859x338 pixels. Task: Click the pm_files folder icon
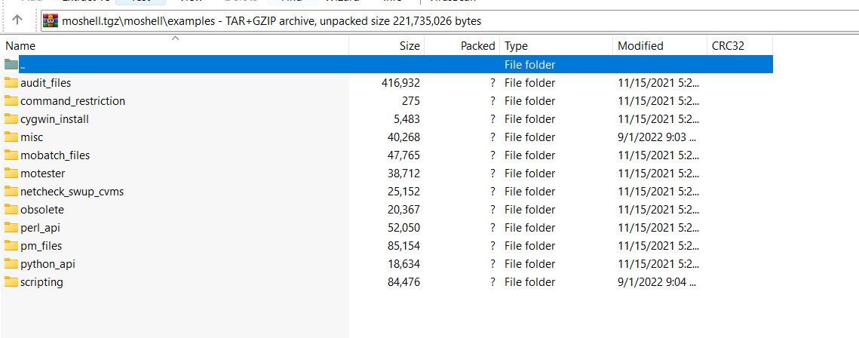click(x=11, y=245)
